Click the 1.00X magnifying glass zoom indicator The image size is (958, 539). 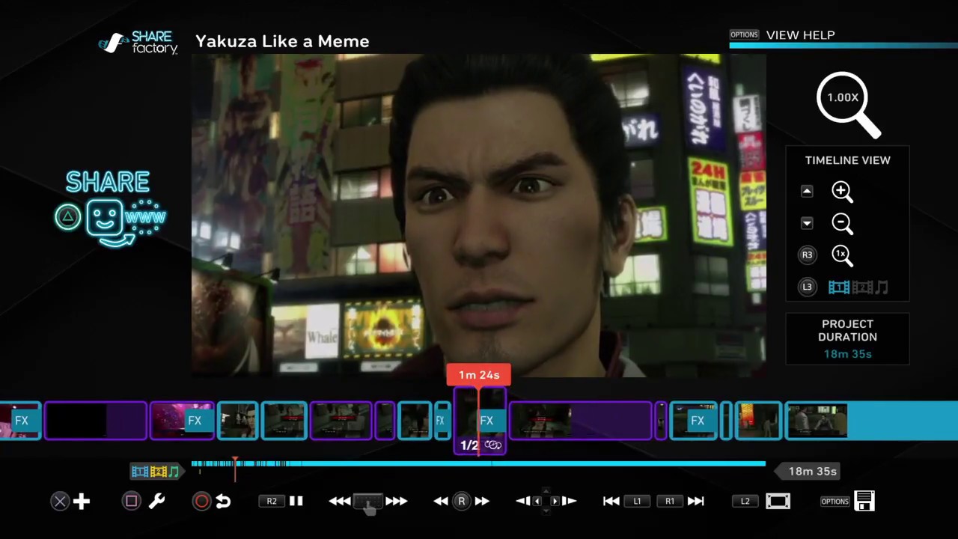click(x=848, y=105)
